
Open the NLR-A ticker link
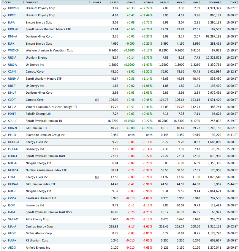click(12, 107)
